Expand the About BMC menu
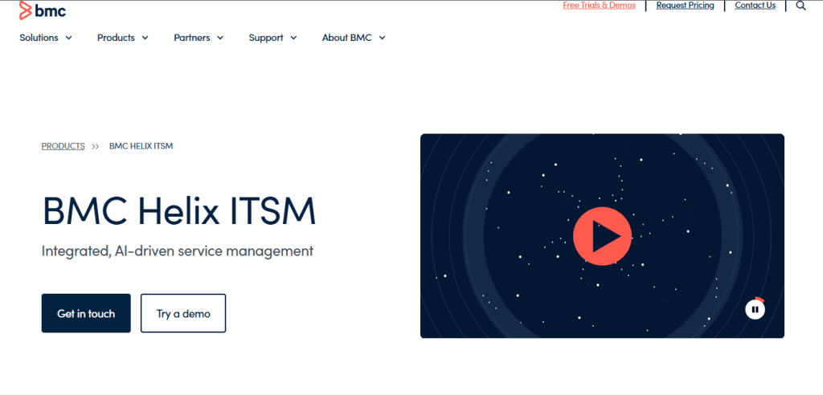The image size is (823, 395). point(354,38)
